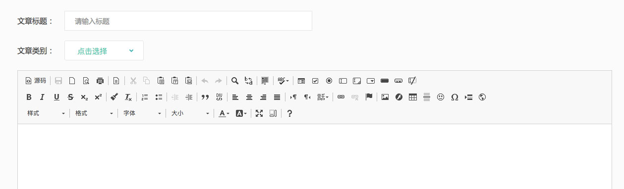This screenshot has height=189, width=624.
Task: Insert a Horizontal Line icon
Action: [426, 97]
